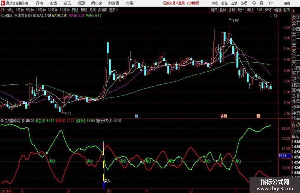Image resolution: width=300 pixels, height=193 pixels.
Task: Click the 做空线: 94.99 value
Action: coord(45,121)
